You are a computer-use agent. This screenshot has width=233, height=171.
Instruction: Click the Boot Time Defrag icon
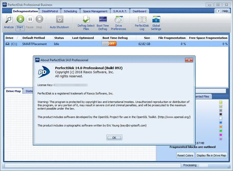[x=103, y=19]
